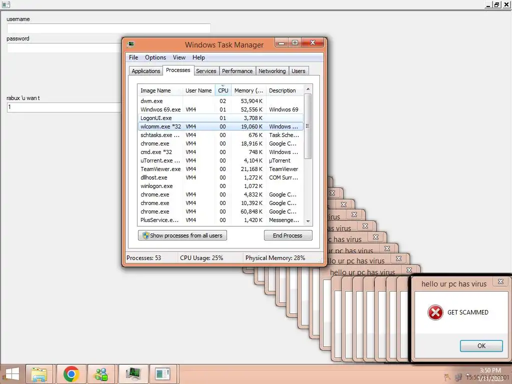512x384 pixels.
Task: Switch to the Services tab
Action: click(x=206, y=71)
